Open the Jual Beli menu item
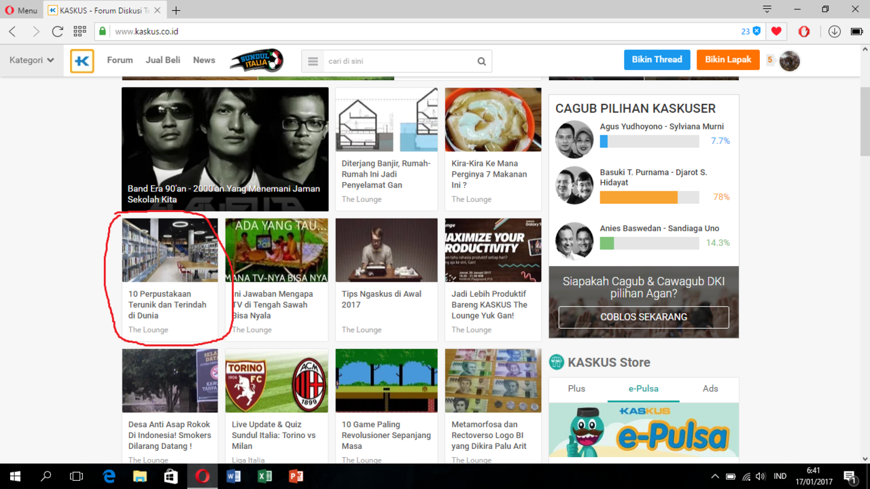The width and height of the screenshot is (870, 489). (x=163, y=60)
